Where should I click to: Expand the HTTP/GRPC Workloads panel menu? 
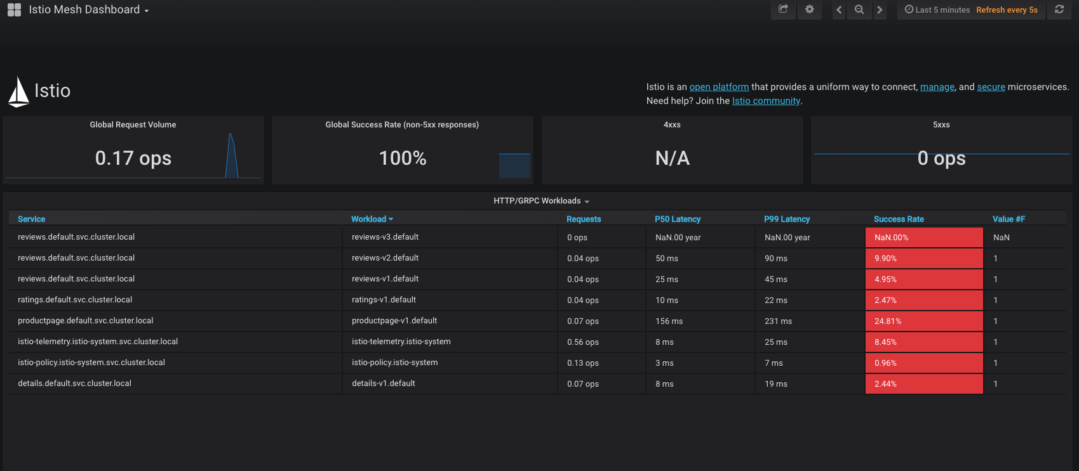pyautogui.click(x=541, y=201)
